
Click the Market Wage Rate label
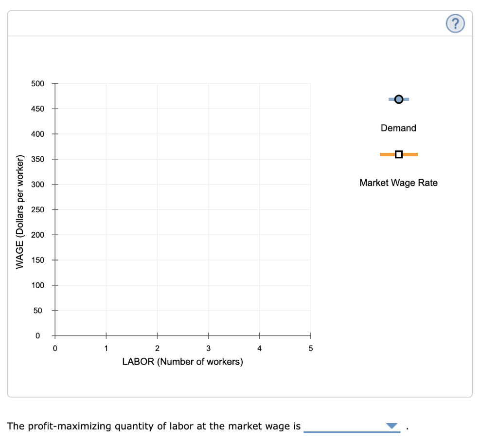(x=399, y=183)
